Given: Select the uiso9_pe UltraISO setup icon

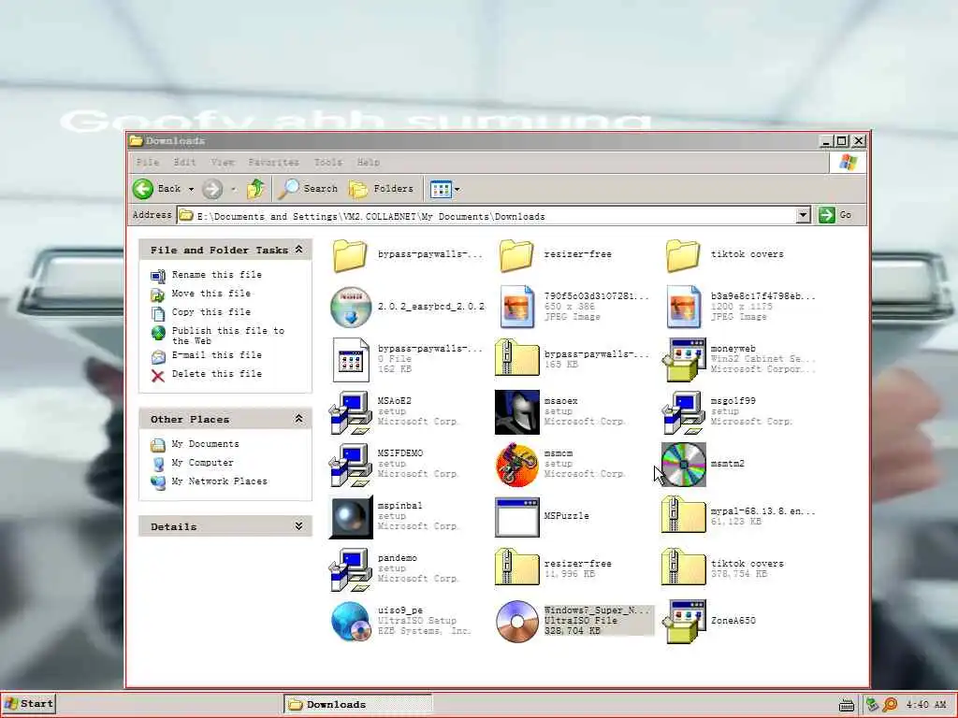Looking at the screenshot, I should pos(351,622).
